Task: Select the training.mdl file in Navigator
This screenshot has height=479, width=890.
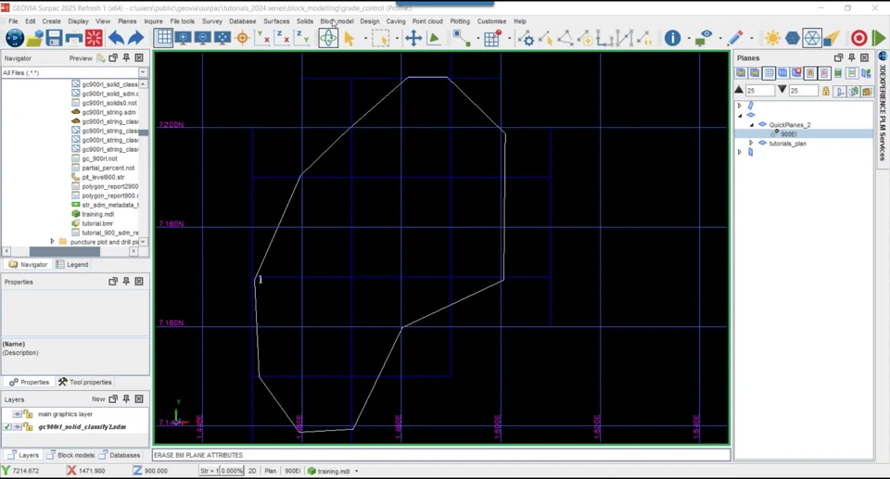Action: point(97,215)
